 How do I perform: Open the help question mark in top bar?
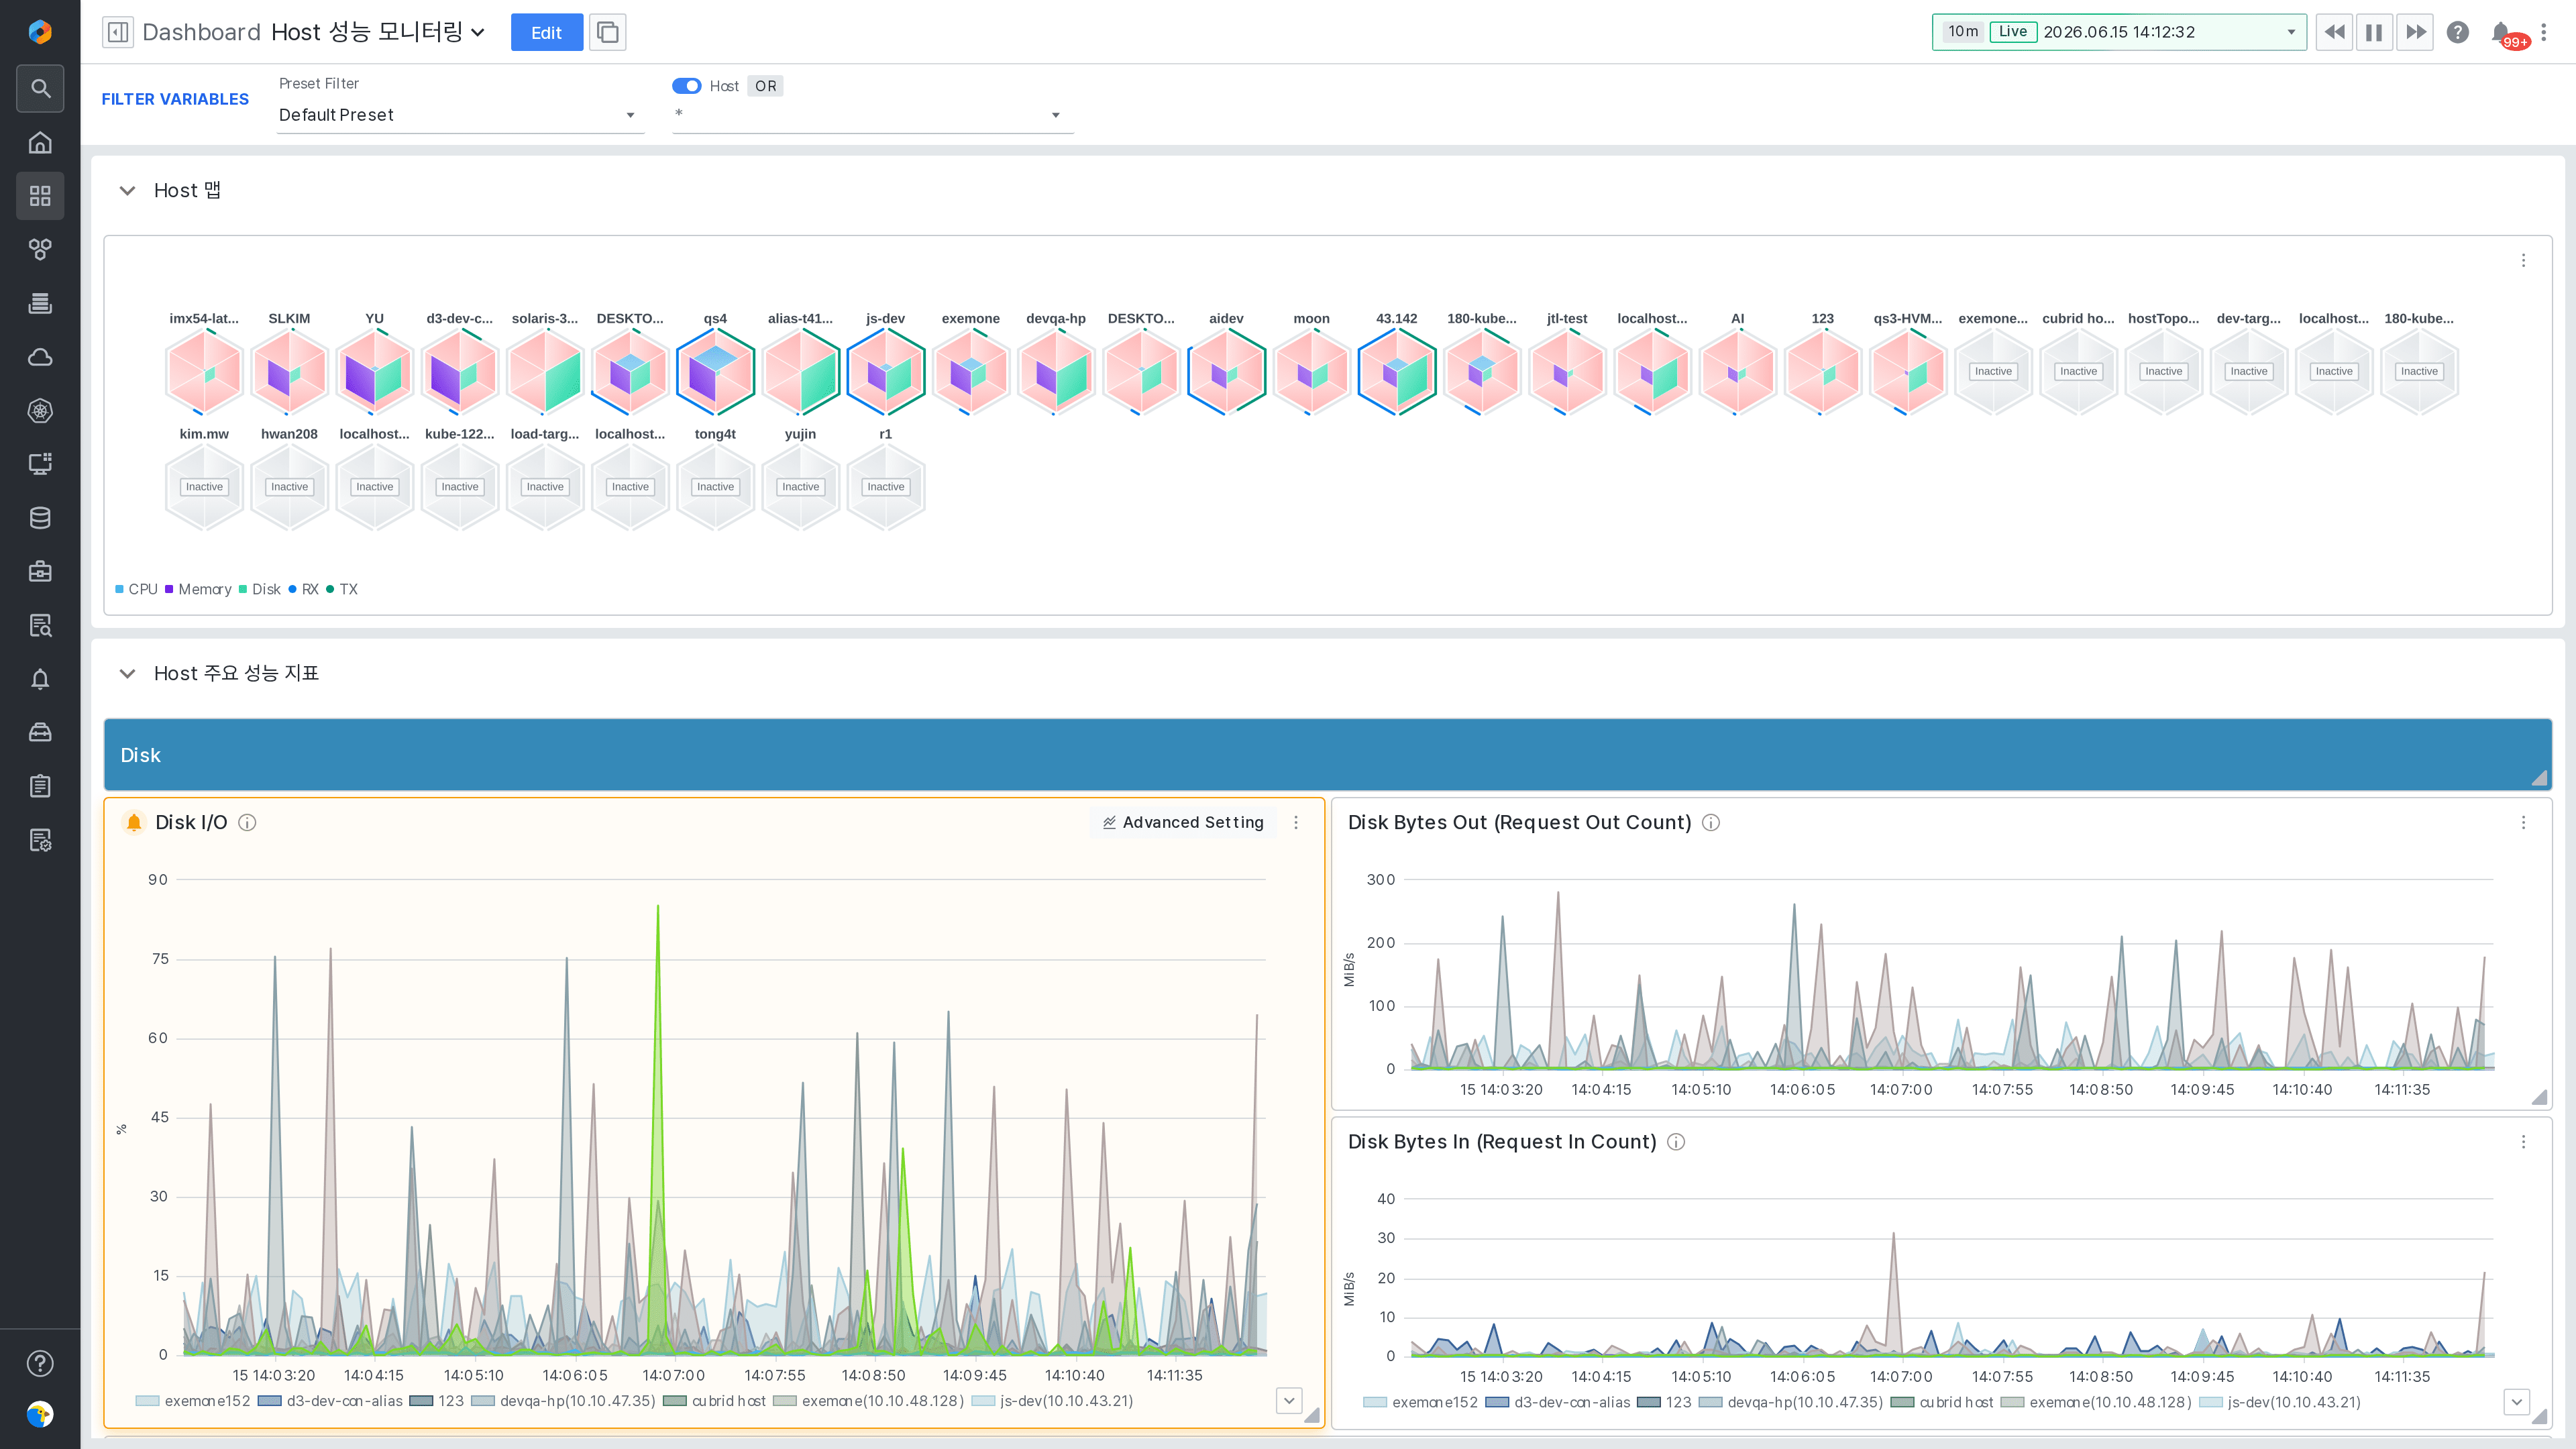[x=2458, y=32]
